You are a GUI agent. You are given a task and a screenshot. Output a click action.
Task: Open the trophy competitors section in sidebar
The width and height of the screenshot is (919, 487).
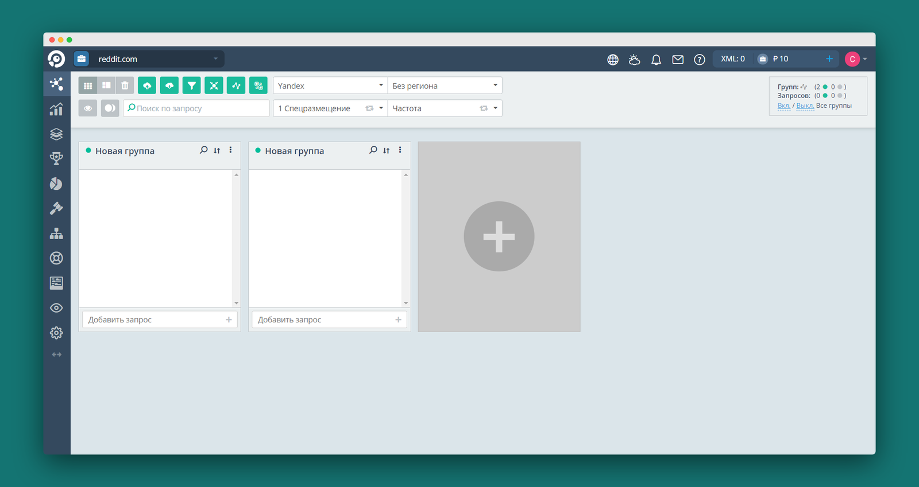coord(56,159)
